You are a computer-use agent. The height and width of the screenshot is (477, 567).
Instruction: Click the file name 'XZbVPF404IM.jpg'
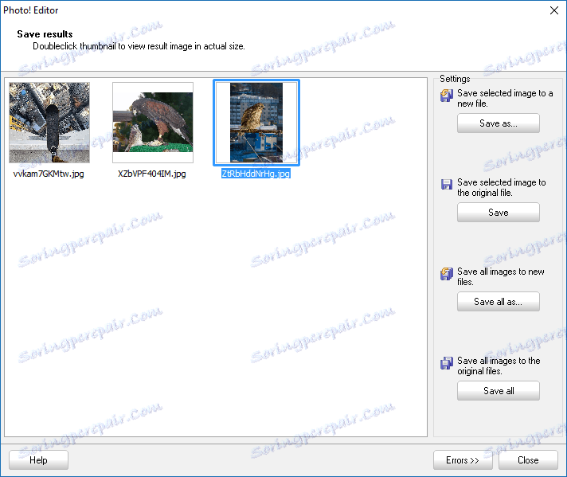[152, 174]
